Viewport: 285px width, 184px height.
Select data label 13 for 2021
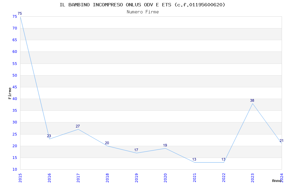pos(194,159)
